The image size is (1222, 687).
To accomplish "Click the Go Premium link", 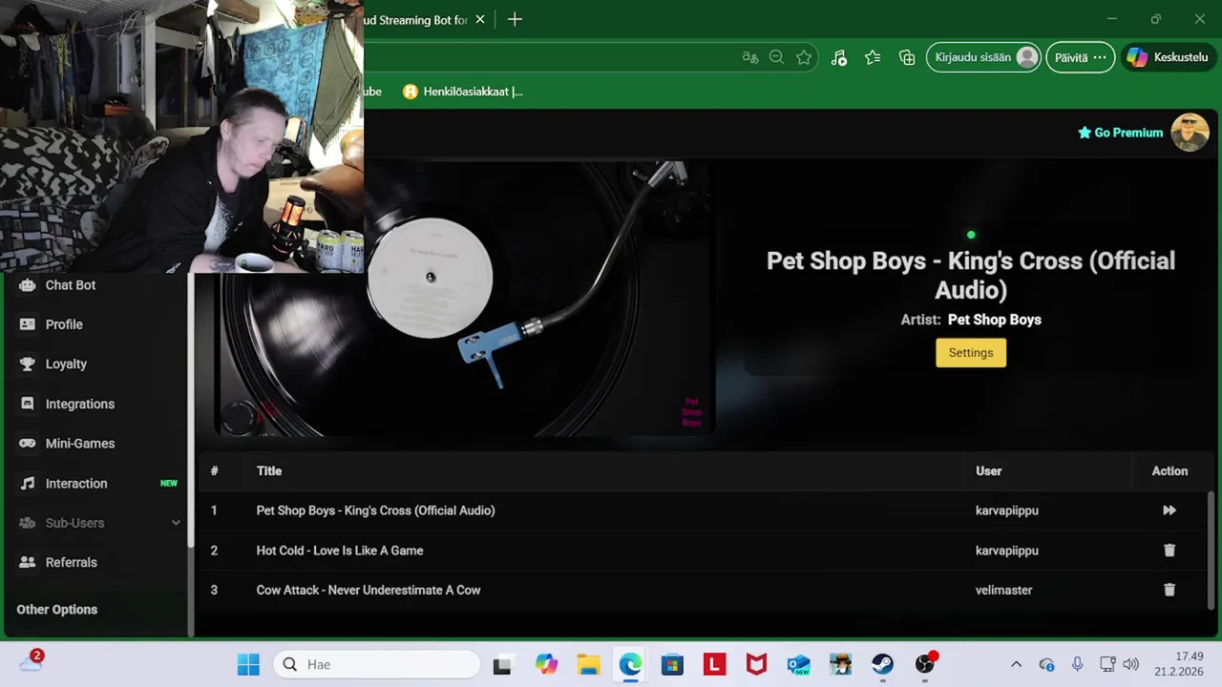I will [x=1120, y=133].
